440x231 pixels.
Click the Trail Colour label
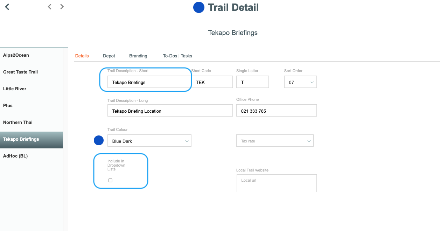[118, 129]
